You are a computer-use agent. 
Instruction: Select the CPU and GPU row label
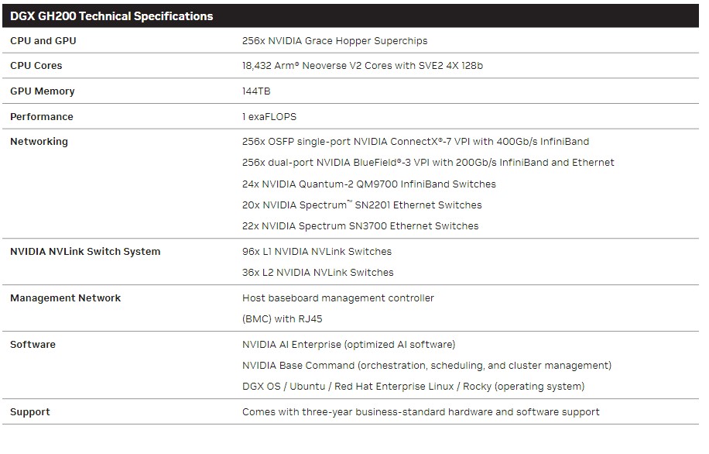[43, 40]
